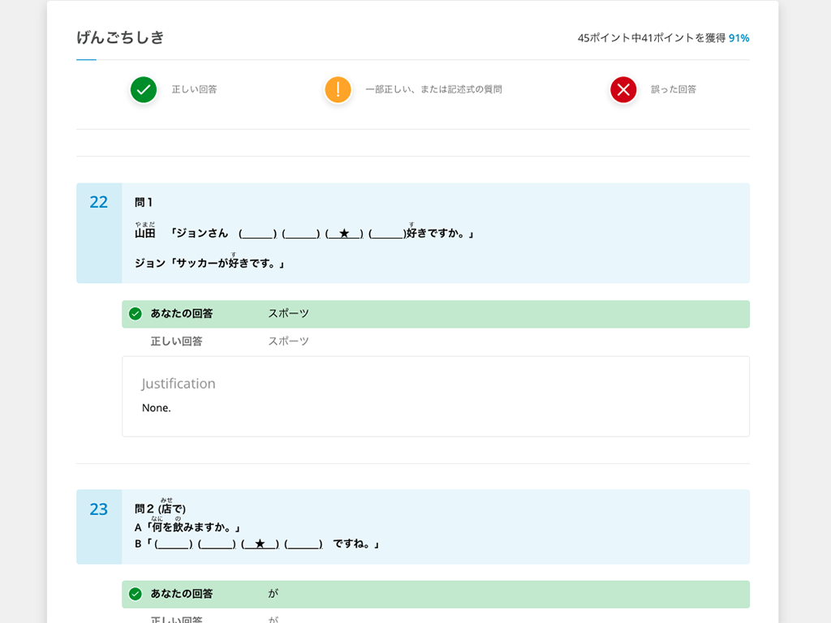Click the red incorrect answer legend icon
The image size is (831, 623).
click(x=622, y=90)
